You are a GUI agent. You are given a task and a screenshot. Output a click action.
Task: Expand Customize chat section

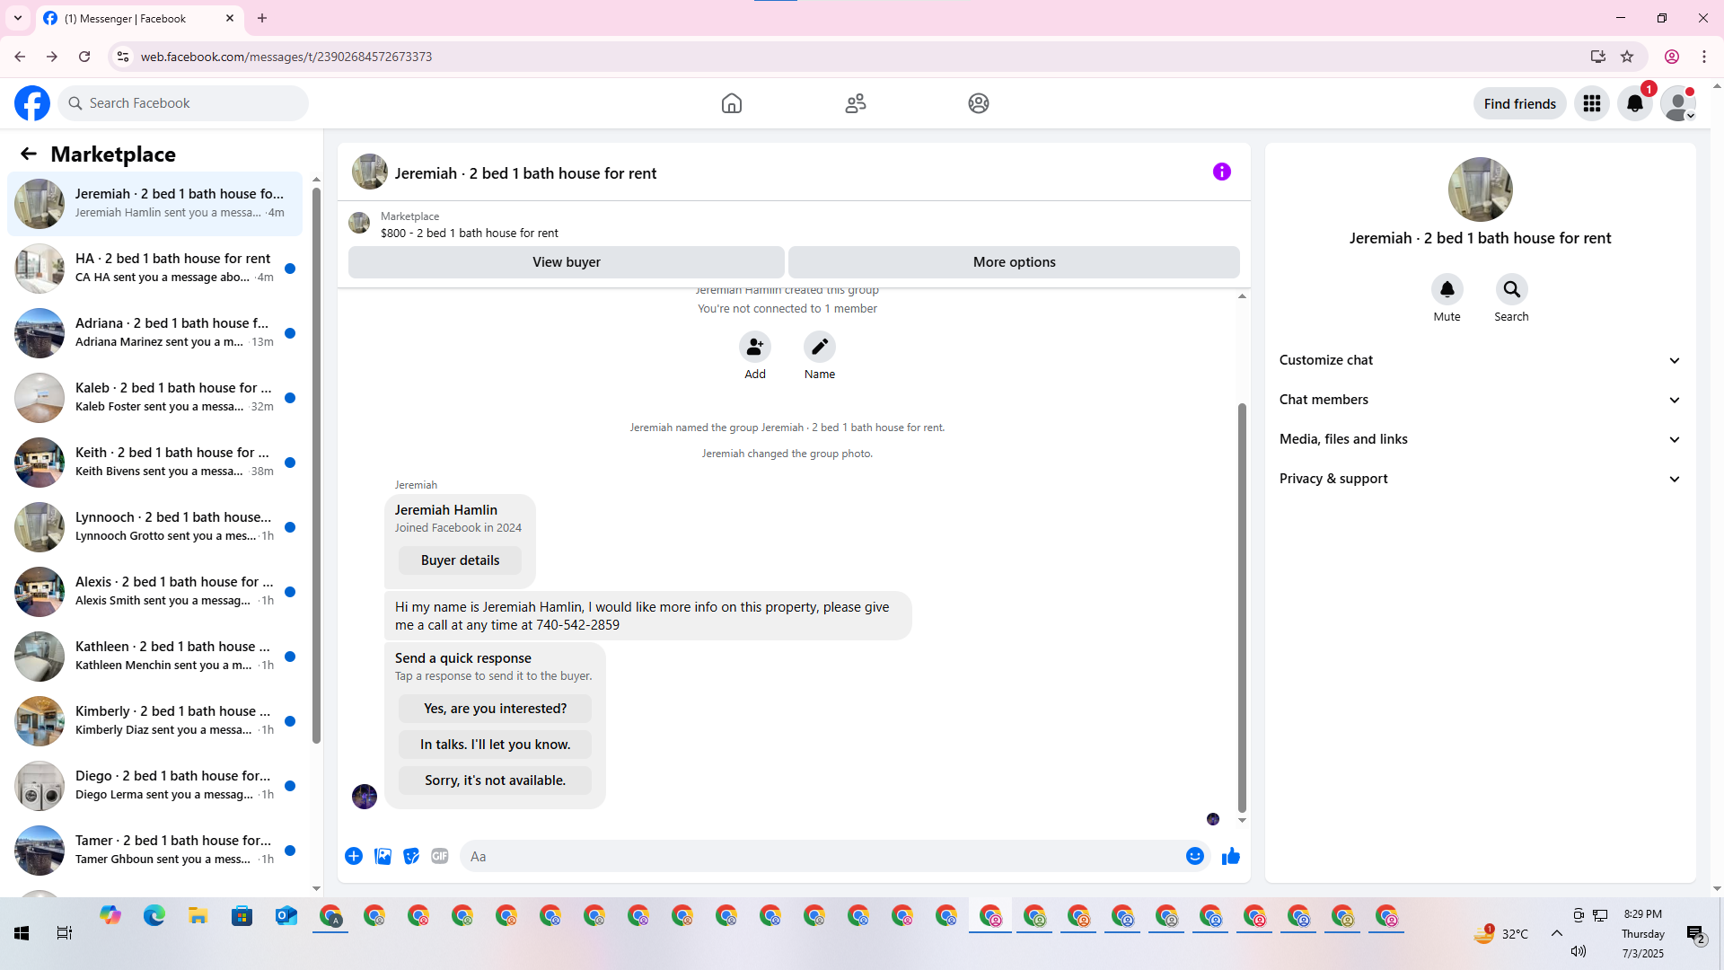(x=1479, y=360)
